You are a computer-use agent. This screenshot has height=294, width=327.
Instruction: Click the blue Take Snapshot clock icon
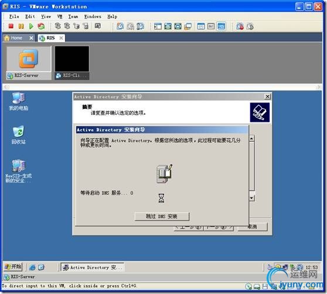click(x=120, y=26)
